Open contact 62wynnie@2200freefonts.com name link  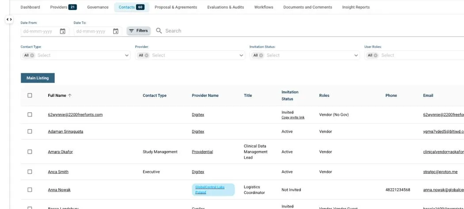tap(75, 114)
